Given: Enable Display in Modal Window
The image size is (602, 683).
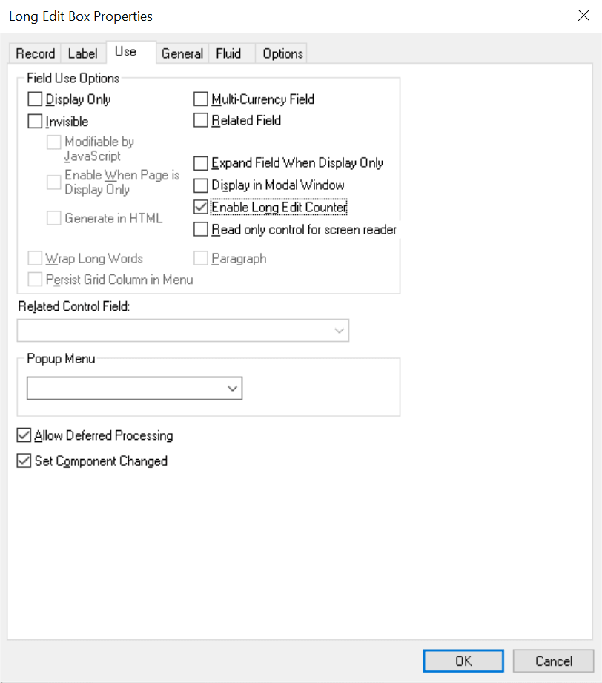Looking at the screenshot, I should click(199, 185).
